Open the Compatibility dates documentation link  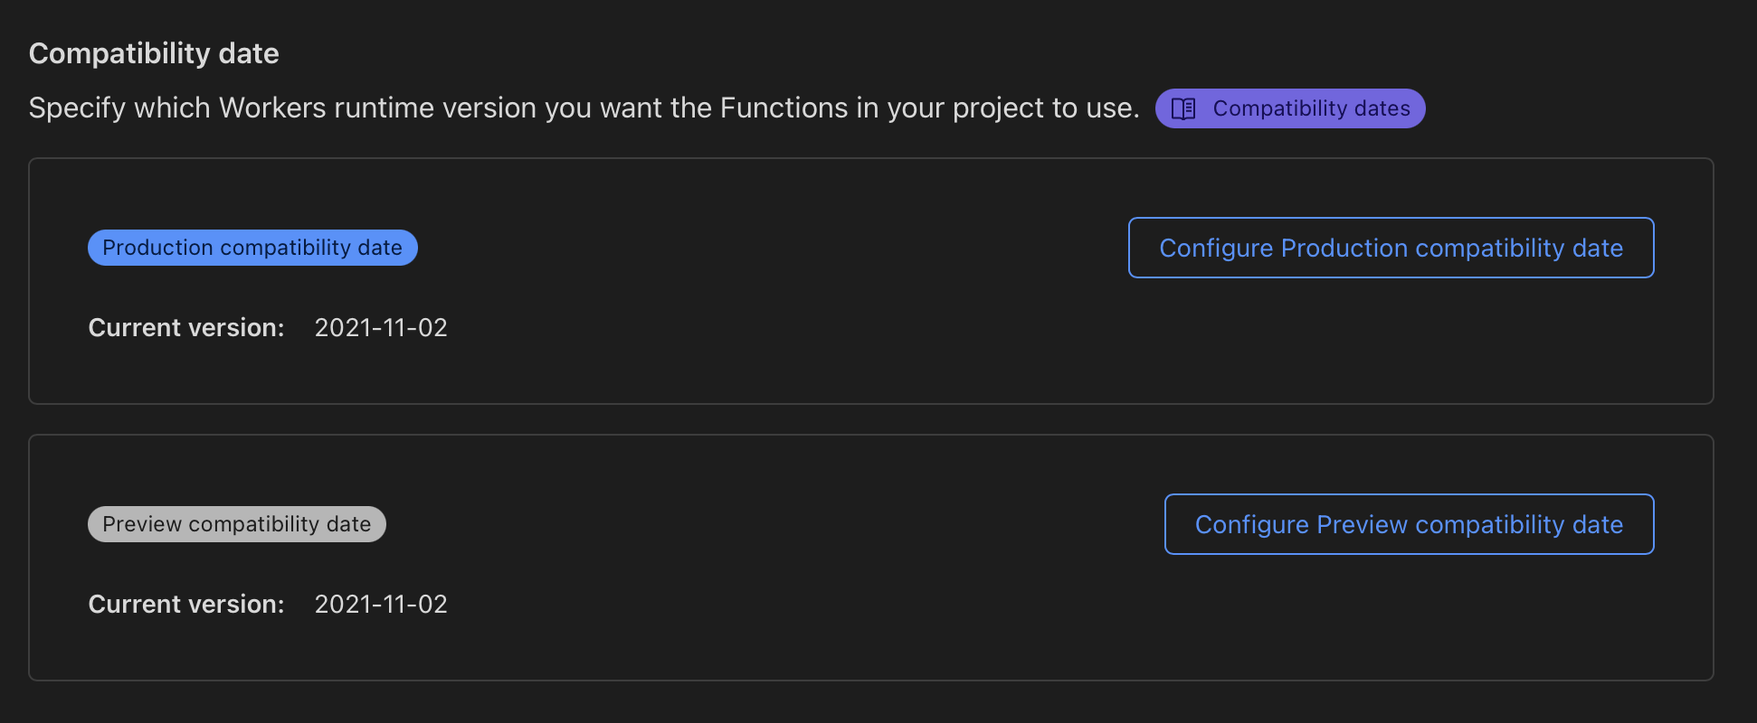1311,108
